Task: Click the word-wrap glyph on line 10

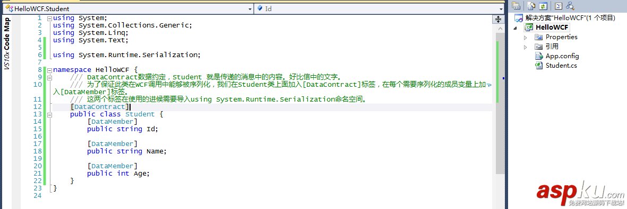Action: 488,85
